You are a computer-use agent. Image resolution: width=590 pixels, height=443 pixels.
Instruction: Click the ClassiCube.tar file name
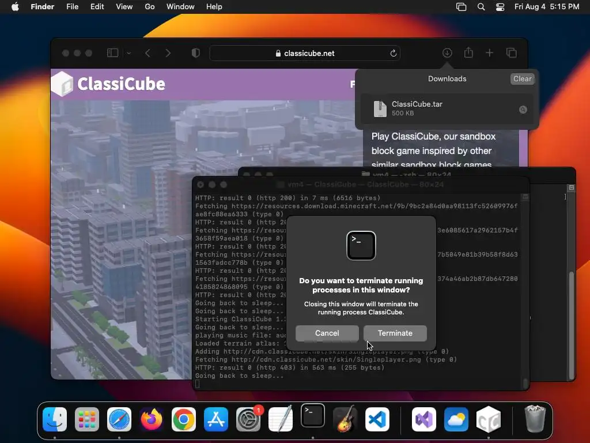click(x=417, y=104)
